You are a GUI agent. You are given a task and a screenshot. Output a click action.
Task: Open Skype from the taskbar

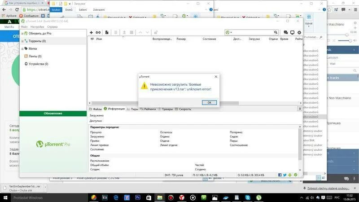(x=248, y=198)
